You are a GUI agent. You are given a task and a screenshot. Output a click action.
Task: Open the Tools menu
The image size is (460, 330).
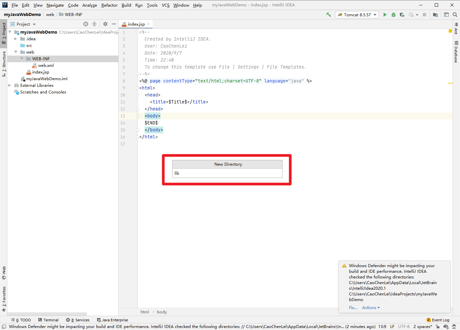point(152,5)
